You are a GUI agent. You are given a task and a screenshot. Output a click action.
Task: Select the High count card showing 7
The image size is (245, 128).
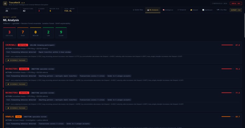(x=23, y=33)
